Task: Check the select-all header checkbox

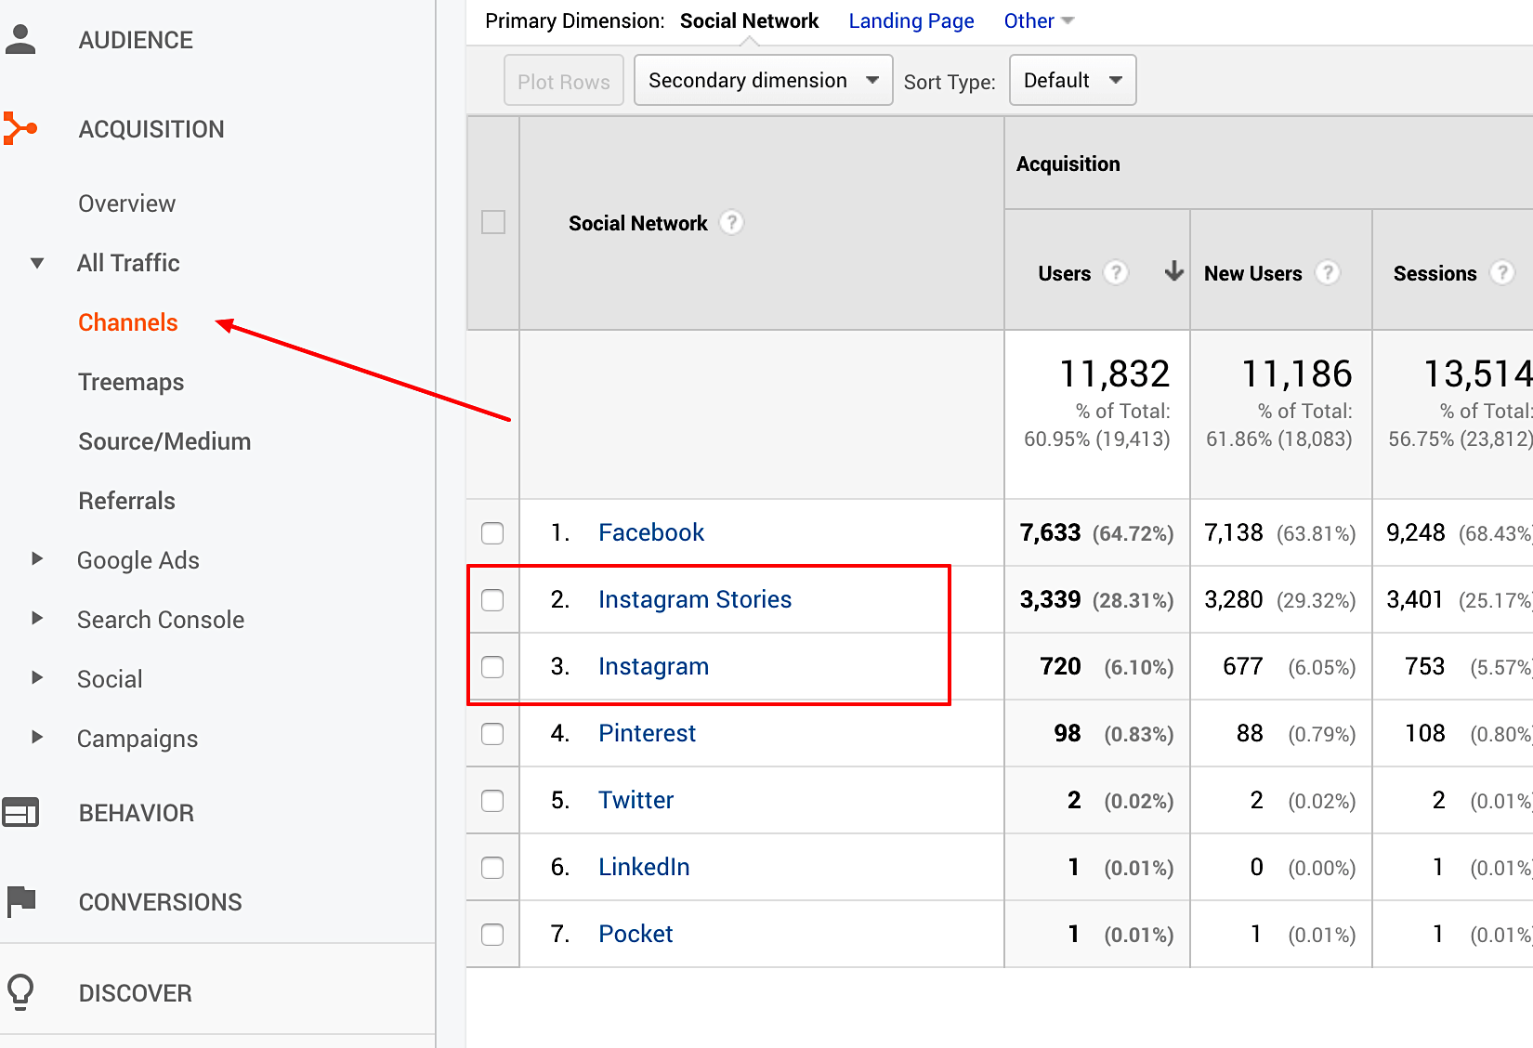Action: 493,223
